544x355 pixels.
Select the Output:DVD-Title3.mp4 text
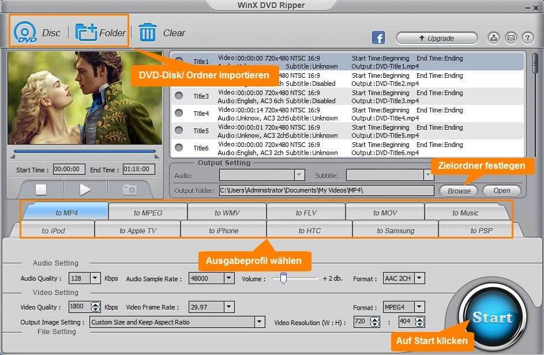tap(385, 101)
